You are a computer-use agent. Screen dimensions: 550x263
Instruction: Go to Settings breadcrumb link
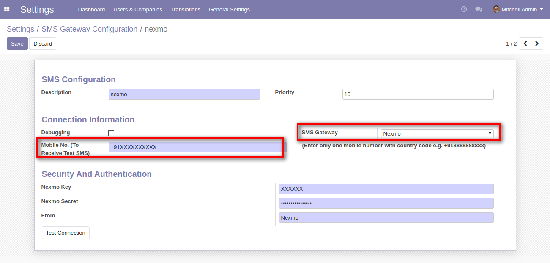[x=20, y=29]
